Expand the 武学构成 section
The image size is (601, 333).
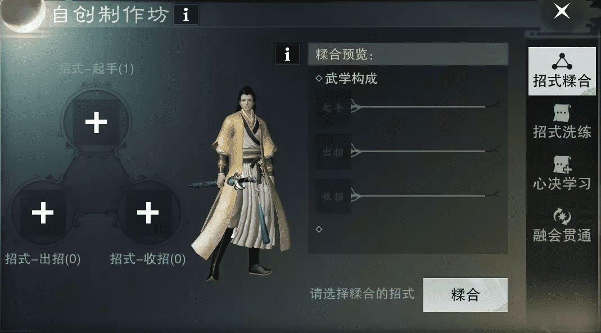tap(346, 79)
